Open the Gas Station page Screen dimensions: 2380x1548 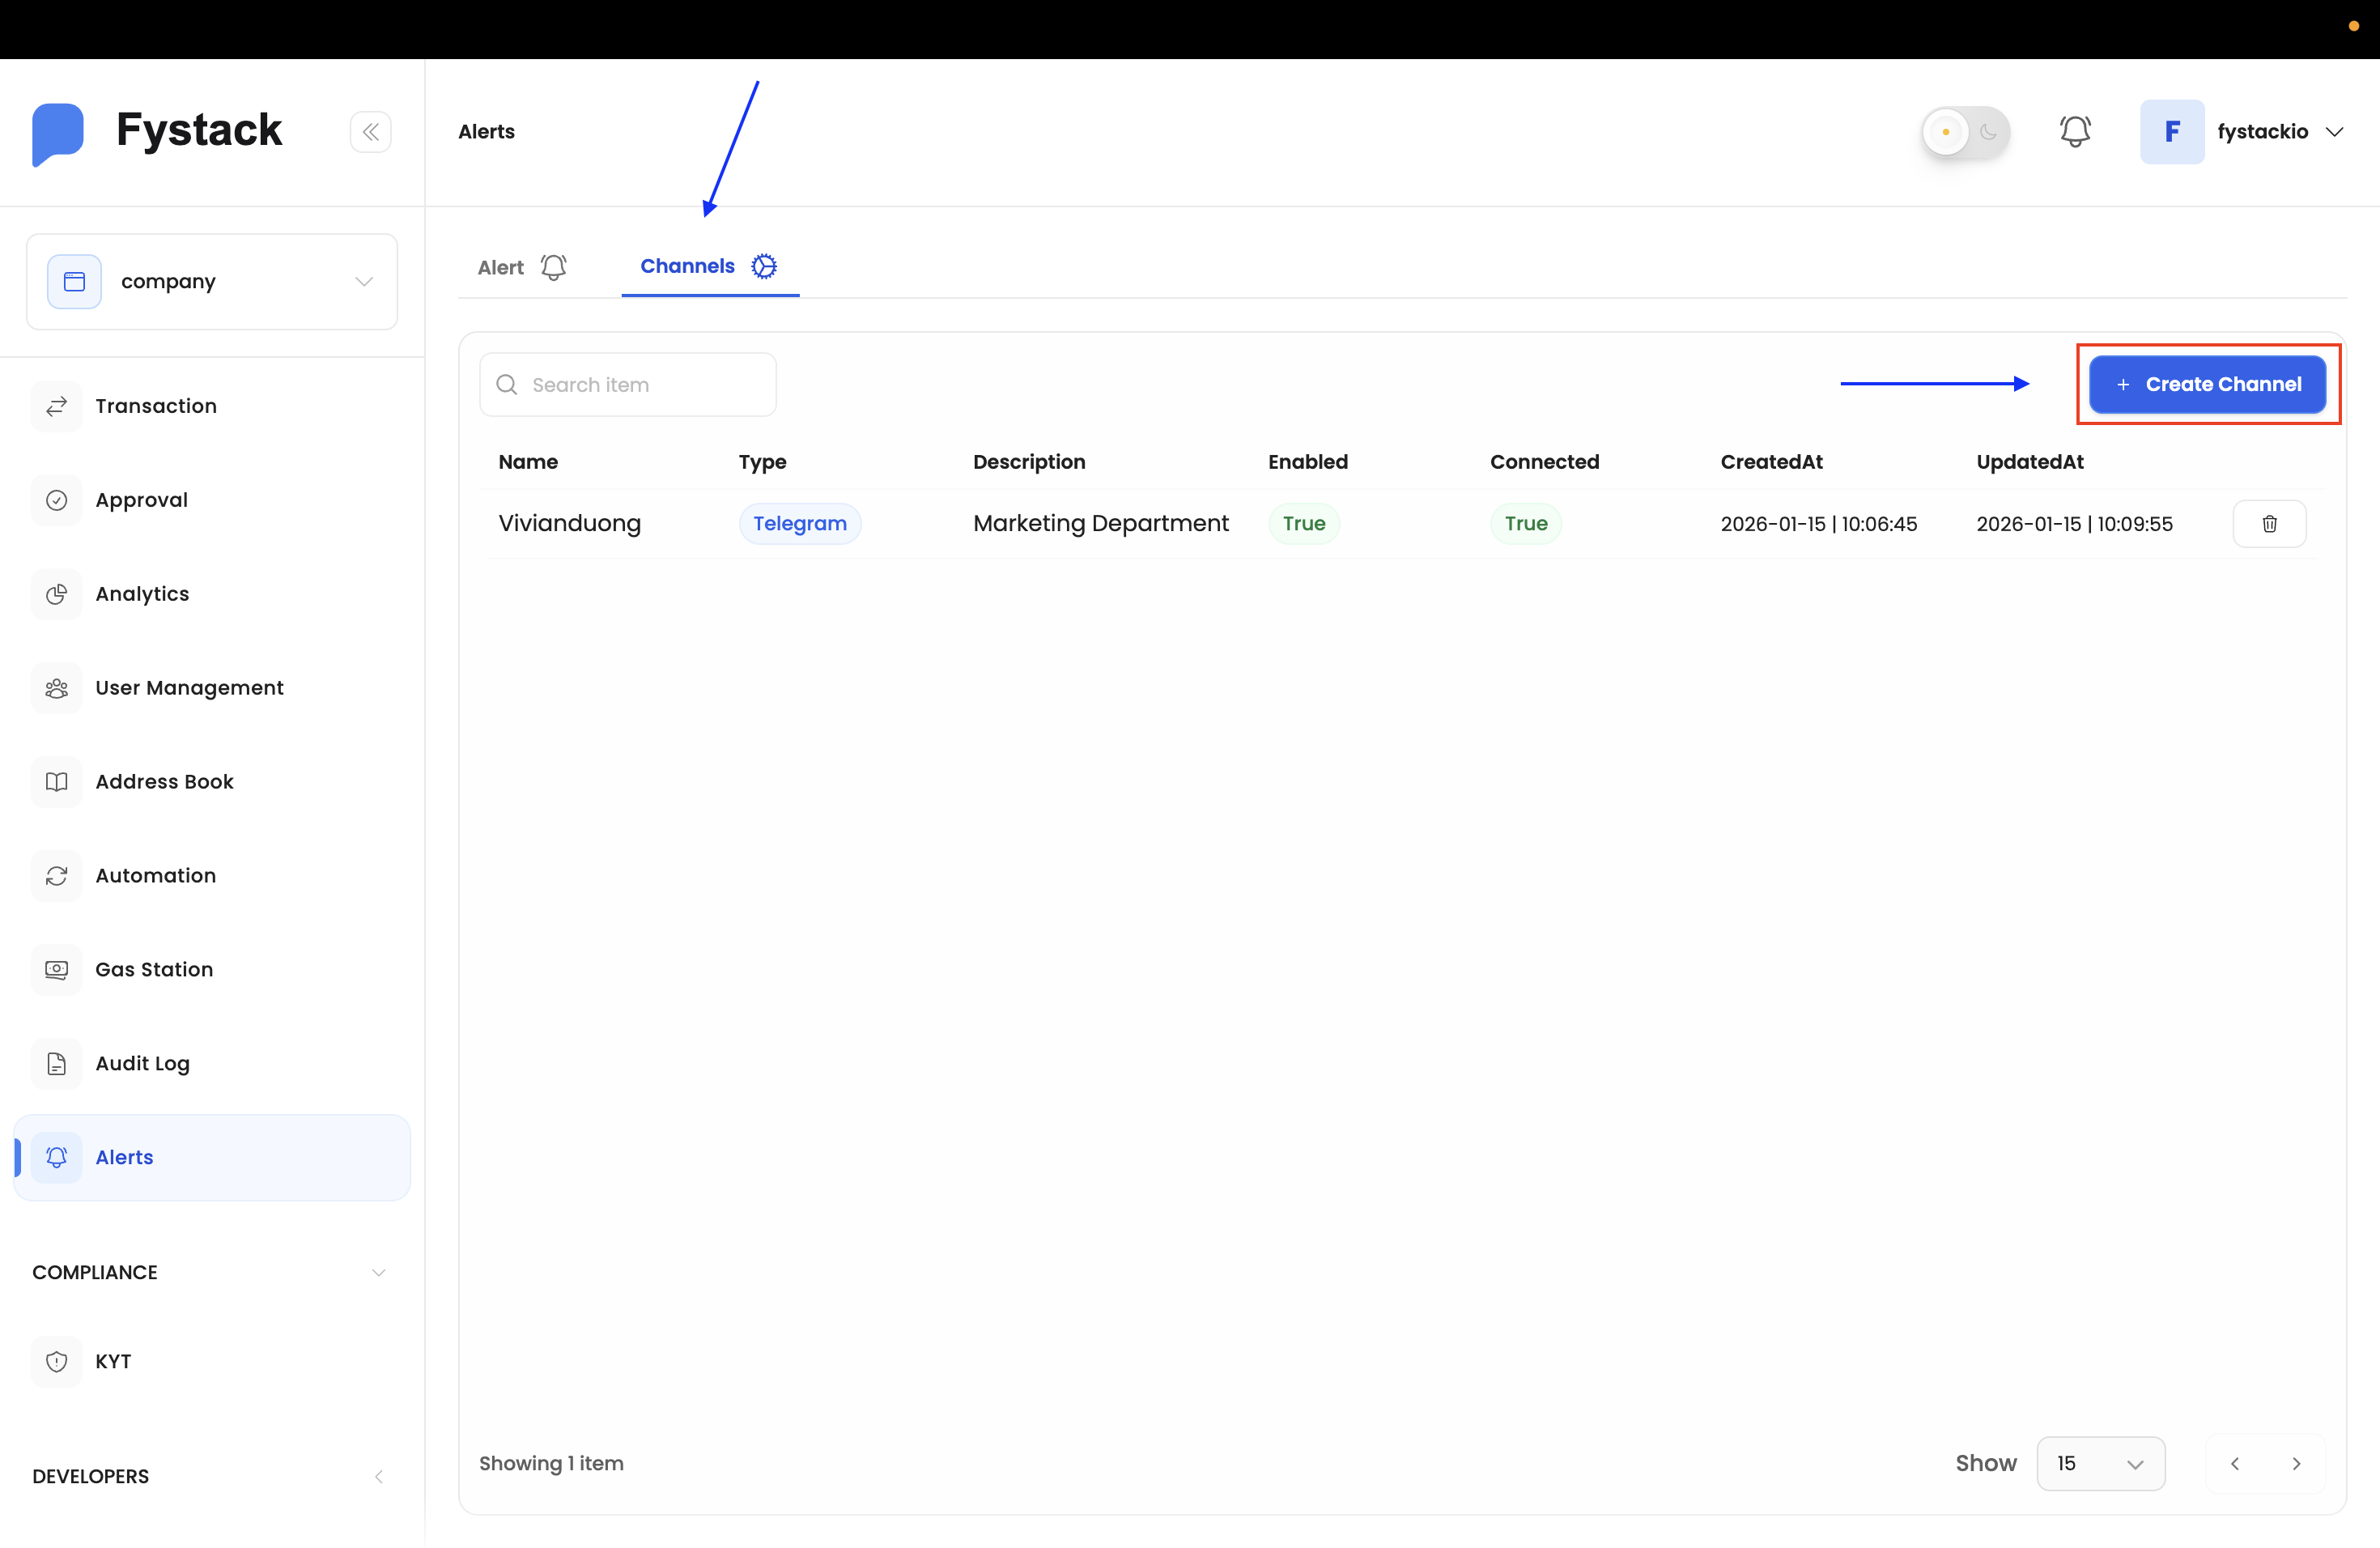click(154, 969)
